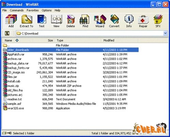Viewport: 170px width, 137px height.
Task: Sort files by the Size column
Action: (x=44, y=40)
